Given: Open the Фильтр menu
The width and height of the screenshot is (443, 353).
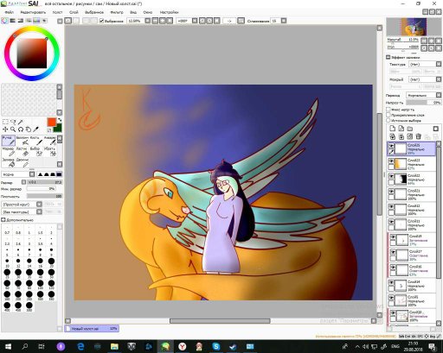Looking at the screenshot, I should (x=117, y=12).
